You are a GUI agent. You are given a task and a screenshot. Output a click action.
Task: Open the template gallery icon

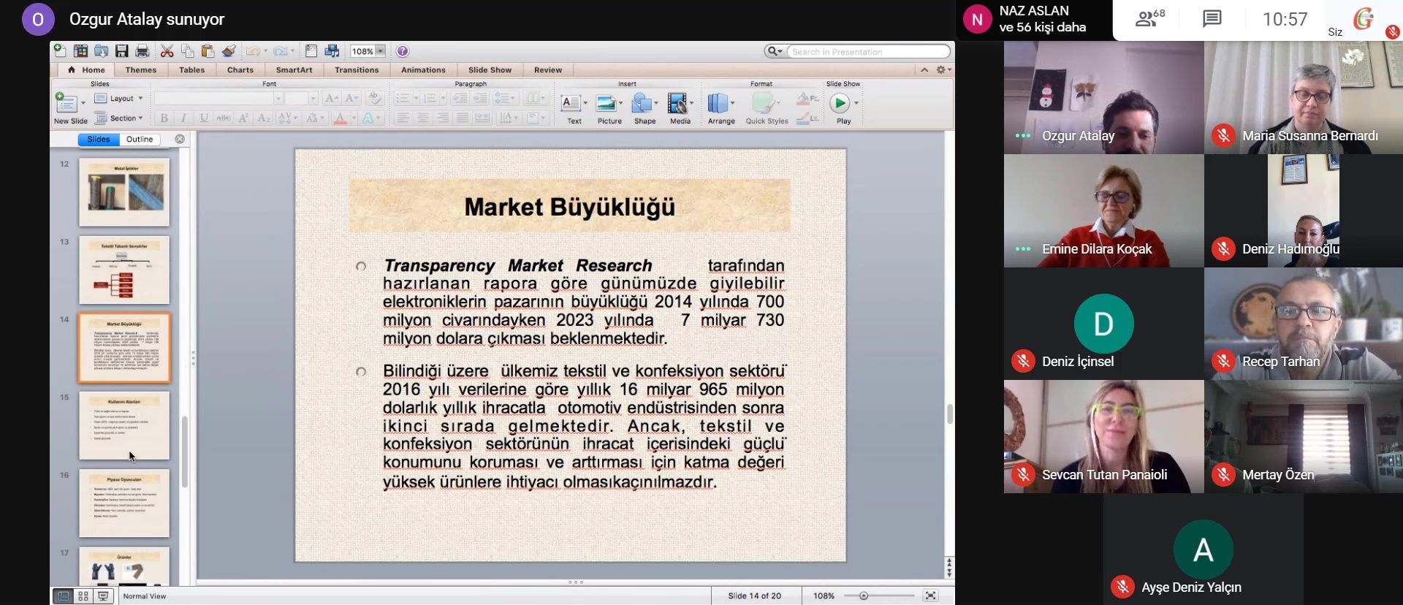pos(80,51)
